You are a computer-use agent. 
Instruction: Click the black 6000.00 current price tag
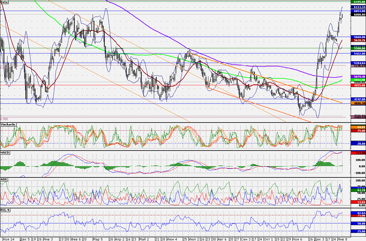[358, 15]
